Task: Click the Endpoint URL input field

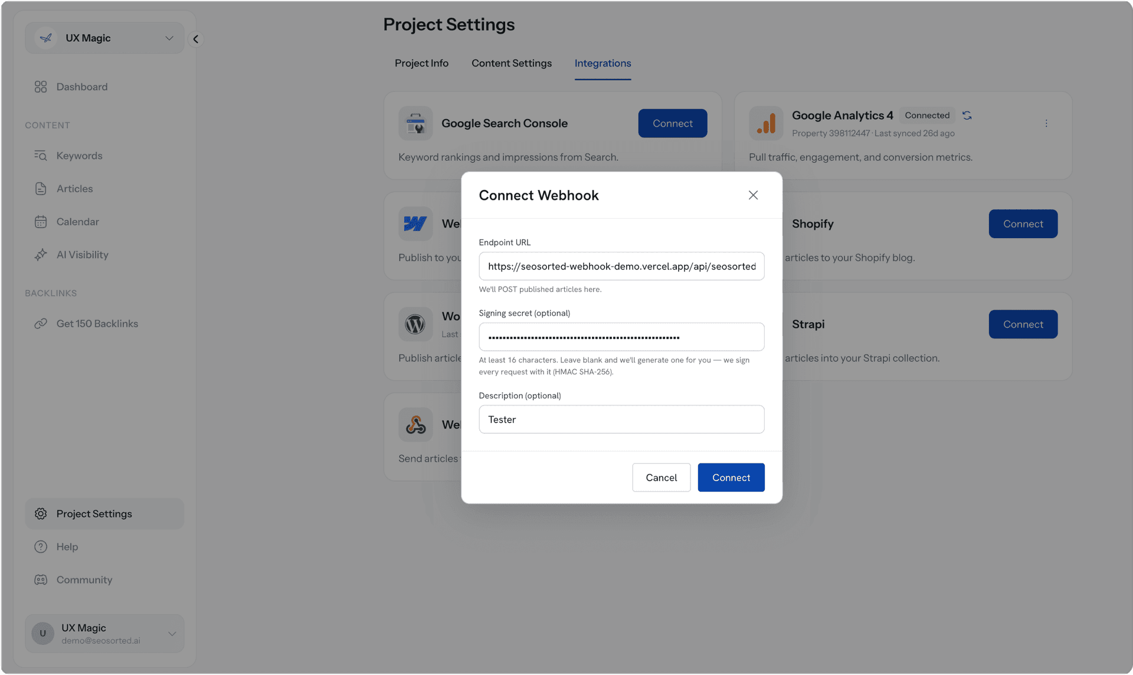Action: 621,266
